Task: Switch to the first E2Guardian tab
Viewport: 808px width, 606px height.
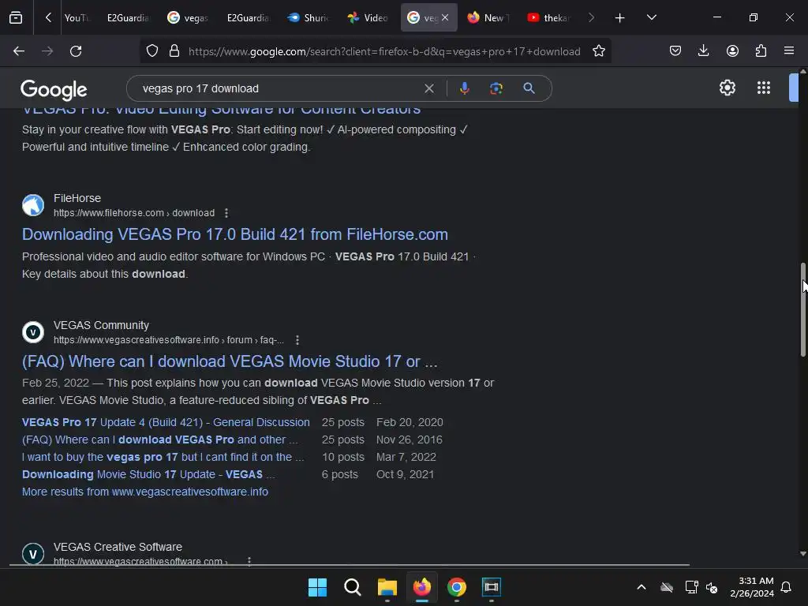Action: click(x=128, y=17)
